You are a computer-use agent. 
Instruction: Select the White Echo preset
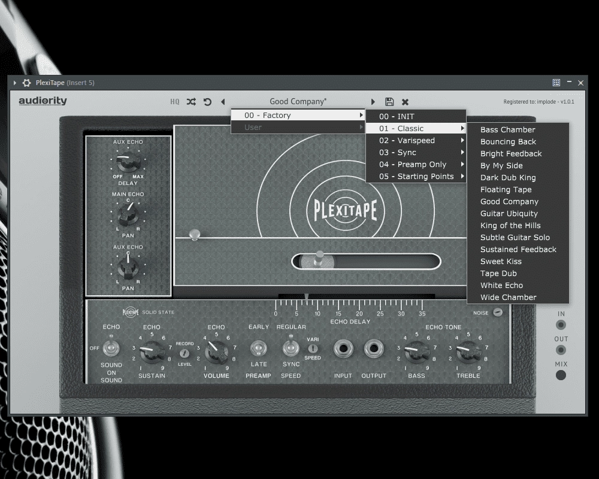coord(518,286)
